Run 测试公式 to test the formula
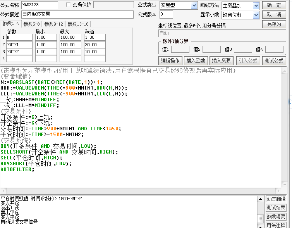This screenshot has height=228, width=292. tap(274, 60)
